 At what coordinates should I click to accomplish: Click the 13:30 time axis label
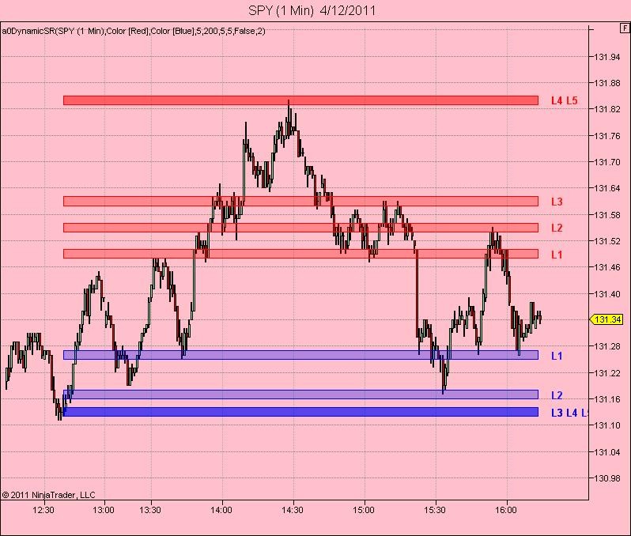click(x=150, y=510)
